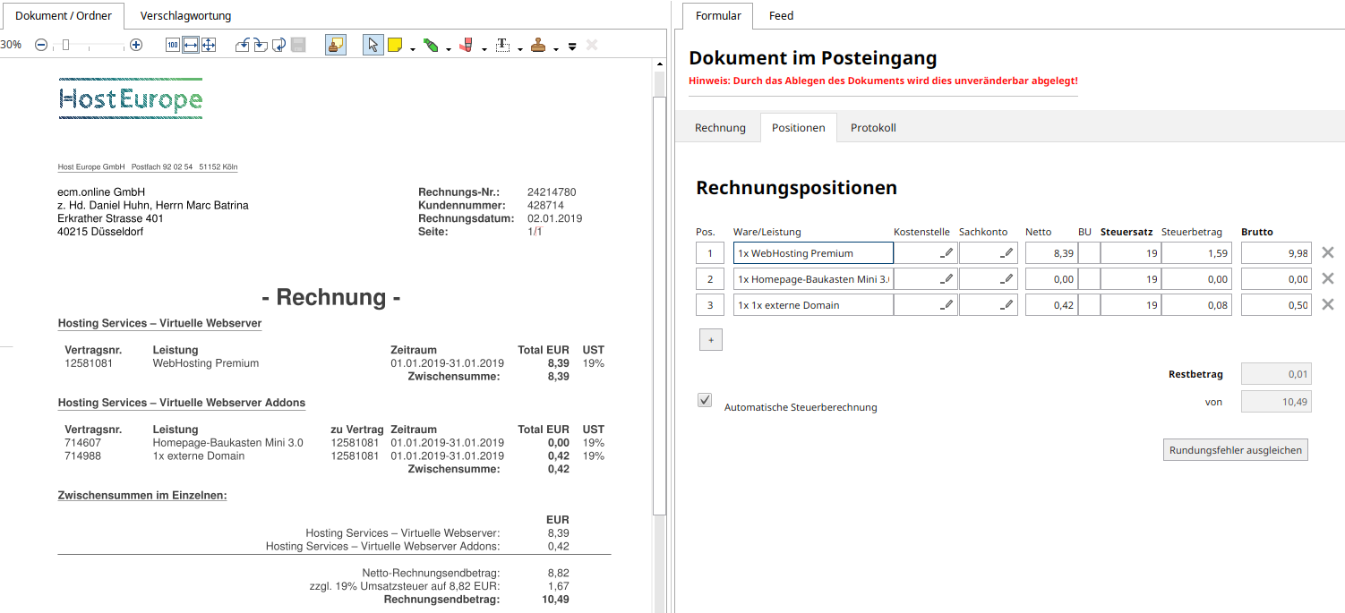Expand the text annotation tool dropdown
This screenshot has width=1345, height=613.
(x=520, y=48)
